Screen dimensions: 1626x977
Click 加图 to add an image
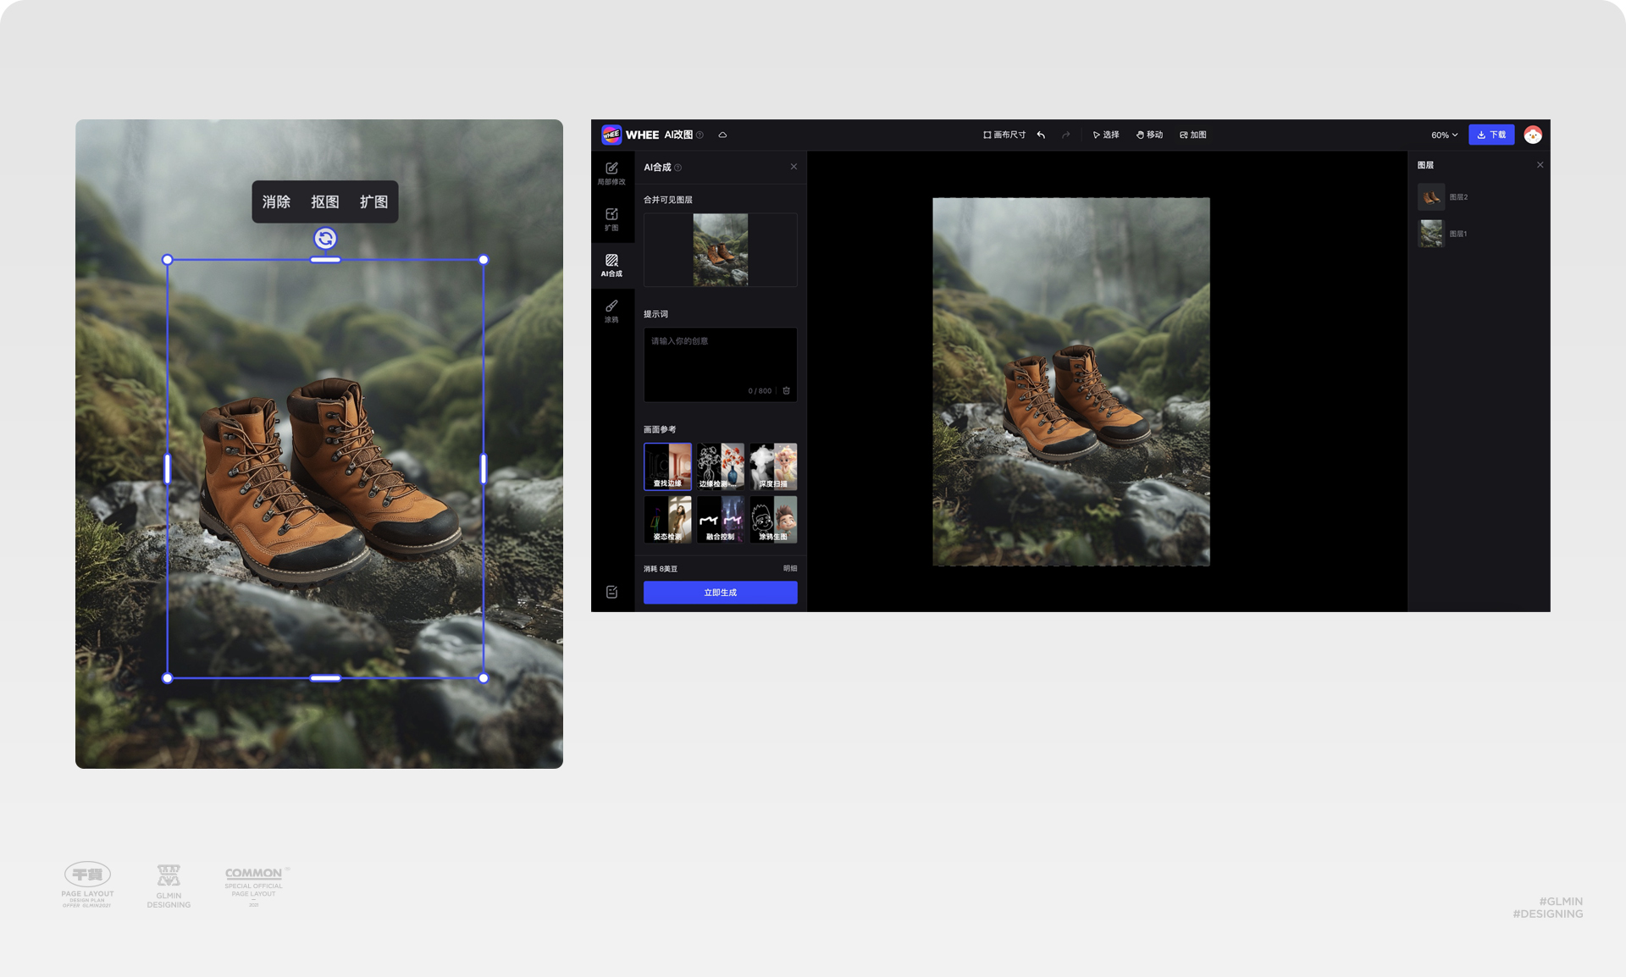pyautogui.click(x=1192, y=135)
